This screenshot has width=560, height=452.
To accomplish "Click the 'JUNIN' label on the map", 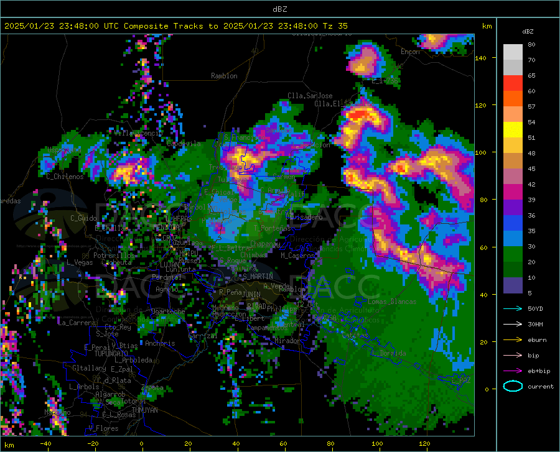I will (x=251, y=294).
